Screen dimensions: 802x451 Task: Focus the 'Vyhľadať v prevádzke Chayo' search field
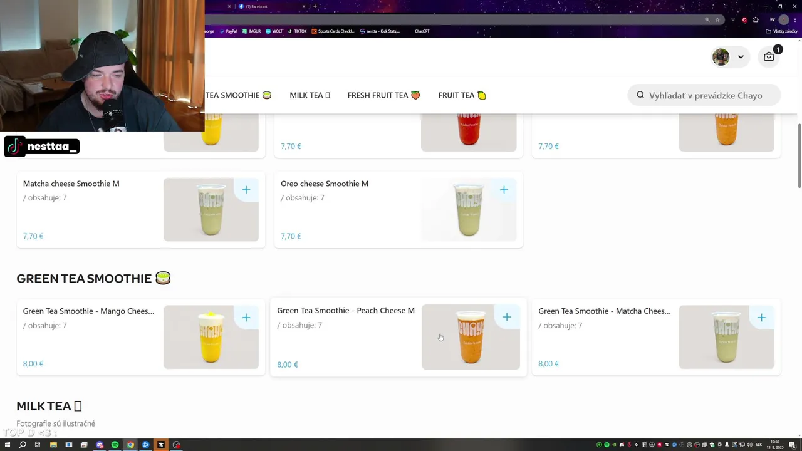click(x=704, y=95)
